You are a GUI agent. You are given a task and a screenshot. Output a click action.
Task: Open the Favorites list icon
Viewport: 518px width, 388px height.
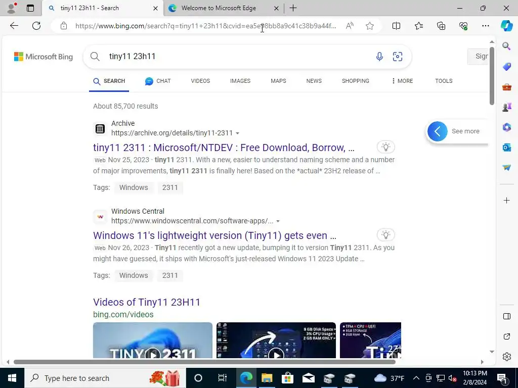418,26
